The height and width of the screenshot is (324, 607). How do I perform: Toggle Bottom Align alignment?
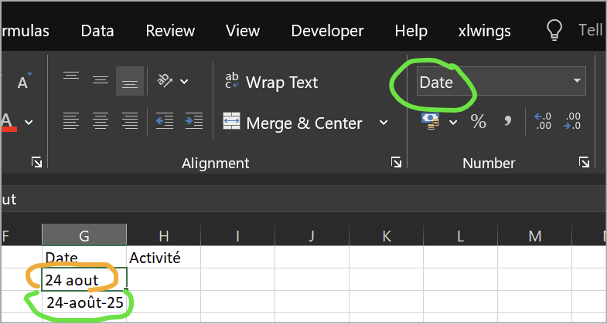click(130, 81)
